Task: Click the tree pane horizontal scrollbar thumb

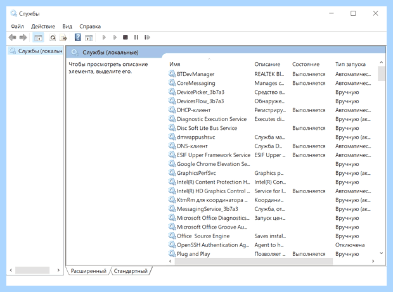Action: pyautogui.click(x=32, y=270)
